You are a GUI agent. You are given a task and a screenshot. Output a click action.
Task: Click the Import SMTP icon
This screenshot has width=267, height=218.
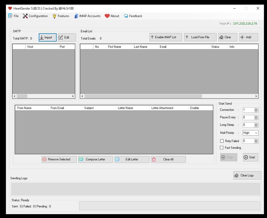click(42, 37)
